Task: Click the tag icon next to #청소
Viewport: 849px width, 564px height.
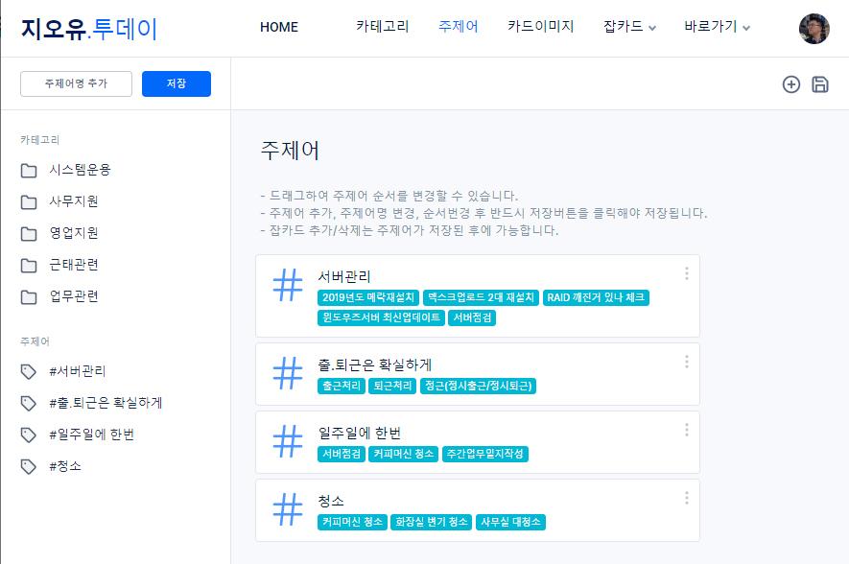Action: 29,467
